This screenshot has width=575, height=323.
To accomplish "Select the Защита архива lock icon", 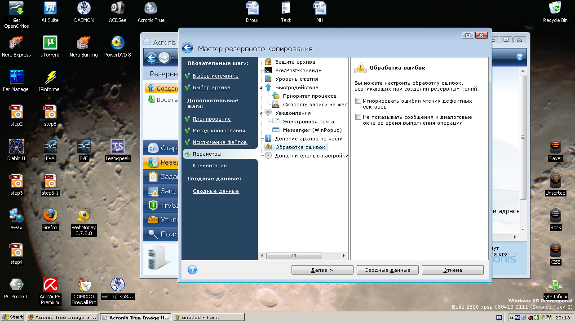I will 268,62.
